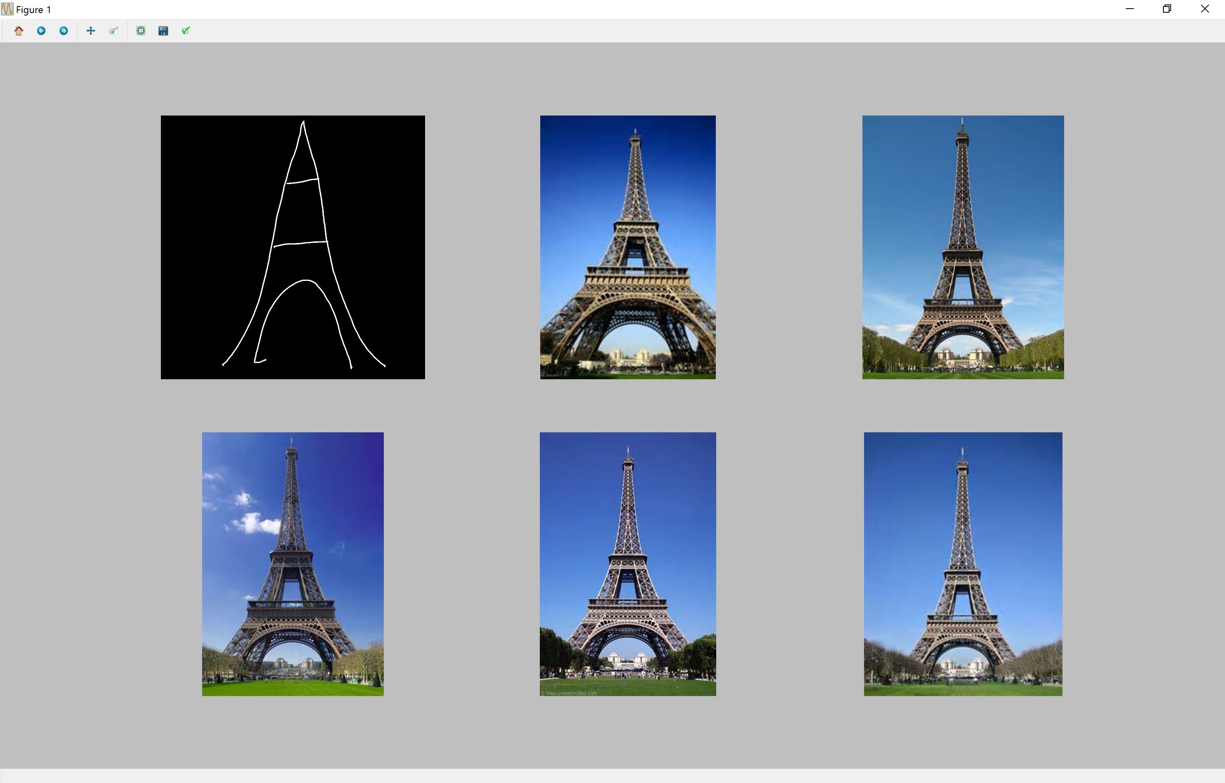Click the bottom-middle watermarked Eiffel Tower photo
1225x783 pixels.
click(x=628, y=564)
